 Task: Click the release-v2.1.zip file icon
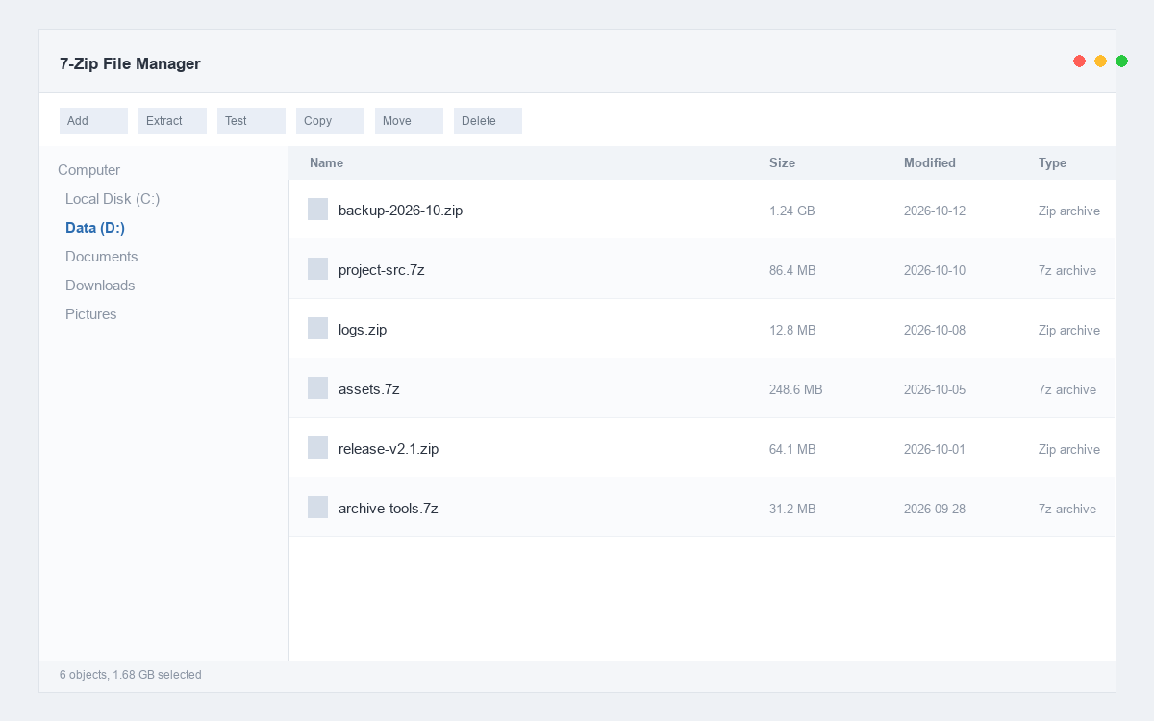317,448
